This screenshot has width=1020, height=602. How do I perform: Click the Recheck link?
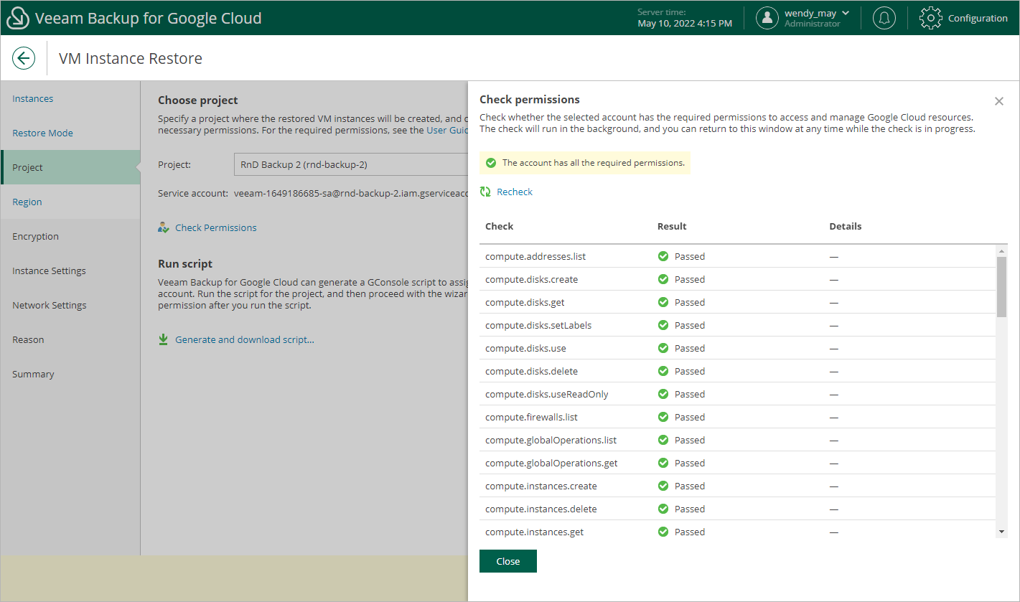coord(515,192)
